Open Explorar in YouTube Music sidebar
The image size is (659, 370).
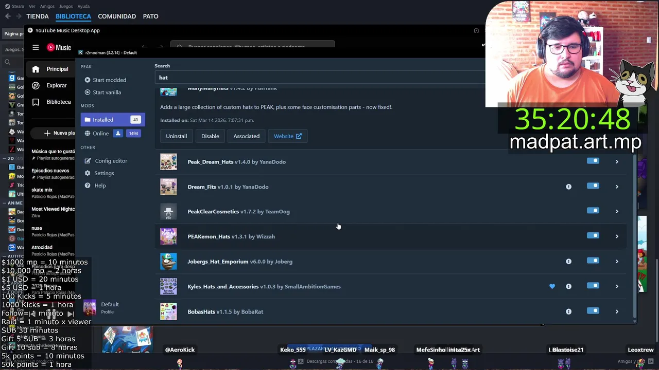click(50, 85)
